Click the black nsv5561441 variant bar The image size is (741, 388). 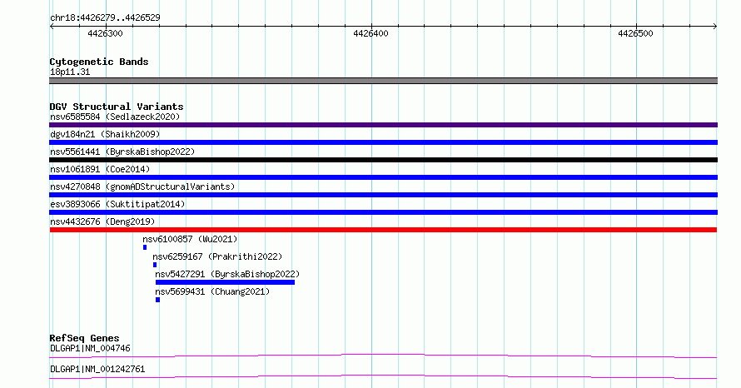[x=383, y=160]
